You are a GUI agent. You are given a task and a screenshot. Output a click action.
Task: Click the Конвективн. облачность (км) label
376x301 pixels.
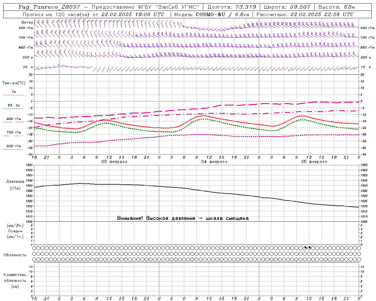click(x=15, y=280)
